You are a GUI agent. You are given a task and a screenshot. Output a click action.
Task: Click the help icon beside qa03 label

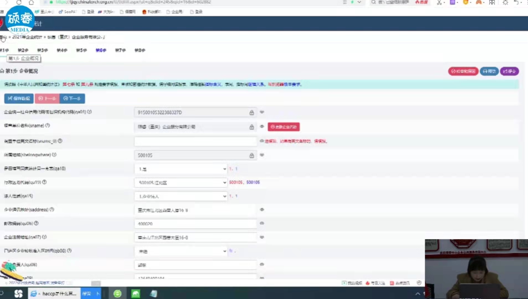(89, 112)
